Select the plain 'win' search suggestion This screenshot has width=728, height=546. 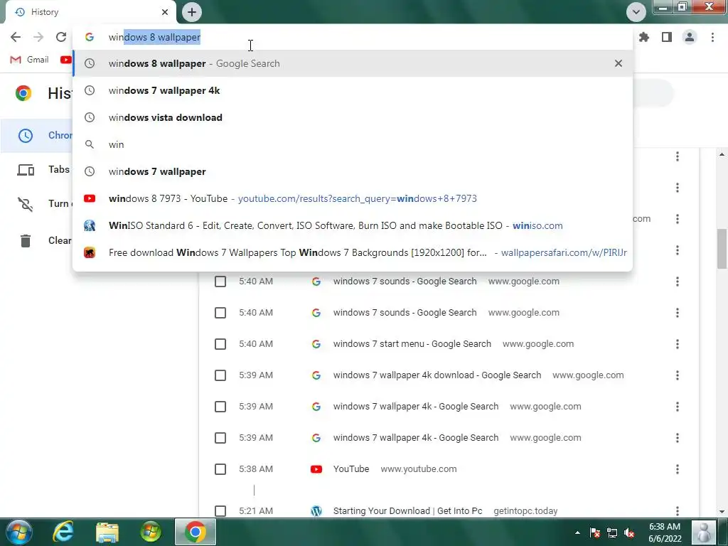tap(353, 144)
